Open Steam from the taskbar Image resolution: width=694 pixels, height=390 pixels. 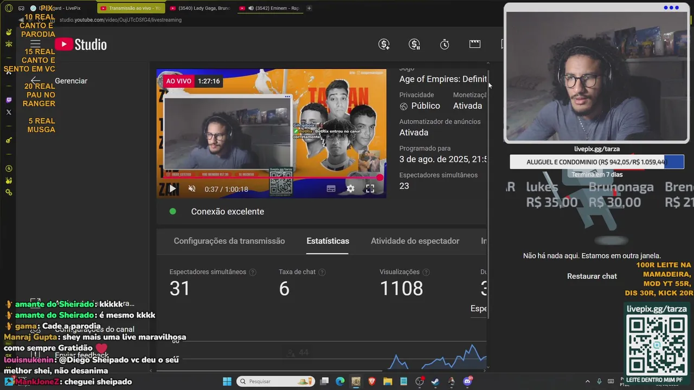pos(435,381)
